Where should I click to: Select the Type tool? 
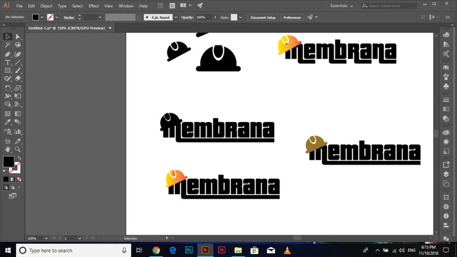point(8,62)
